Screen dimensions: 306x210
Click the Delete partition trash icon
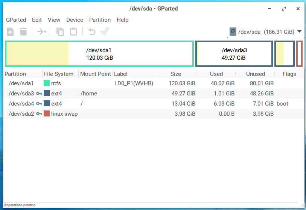(x=23, y=32)
